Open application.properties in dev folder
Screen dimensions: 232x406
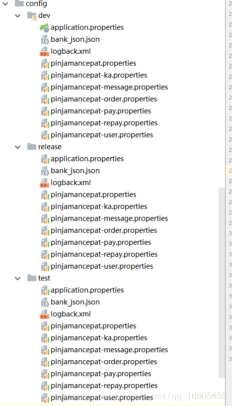coord(87,27)
